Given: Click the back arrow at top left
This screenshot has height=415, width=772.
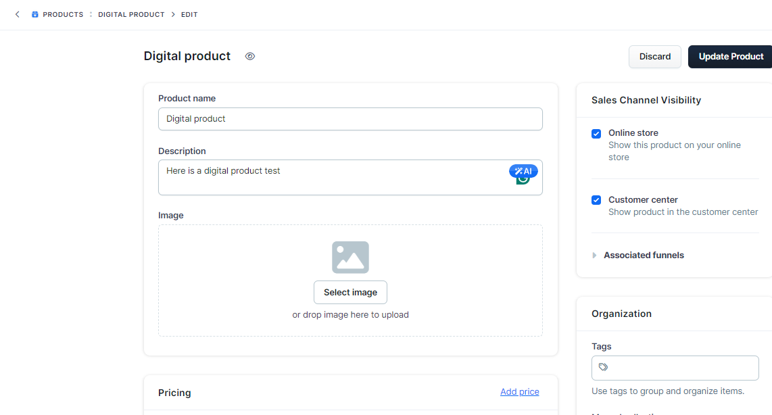Looking at the screenshot, I should [17, 14].
